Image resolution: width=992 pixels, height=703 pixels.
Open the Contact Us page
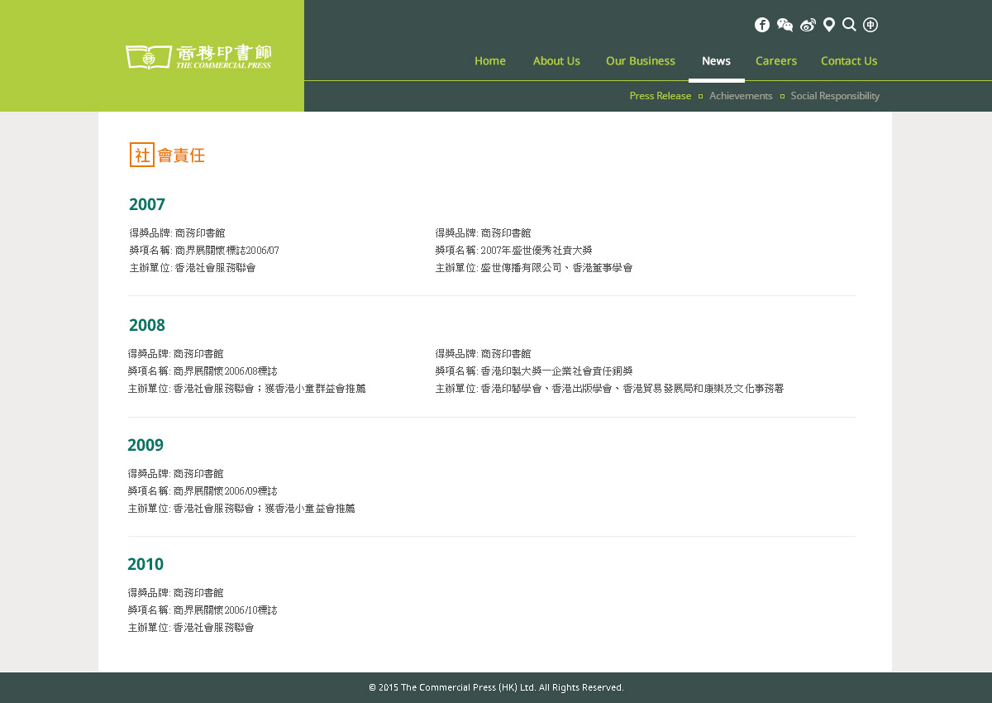[849, 60]
